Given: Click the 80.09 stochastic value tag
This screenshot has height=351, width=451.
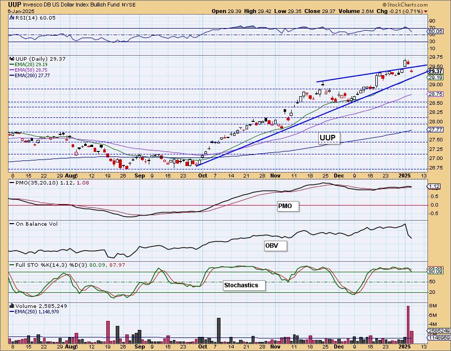Looking at the screenshot, I should click(x=436, y=271).
